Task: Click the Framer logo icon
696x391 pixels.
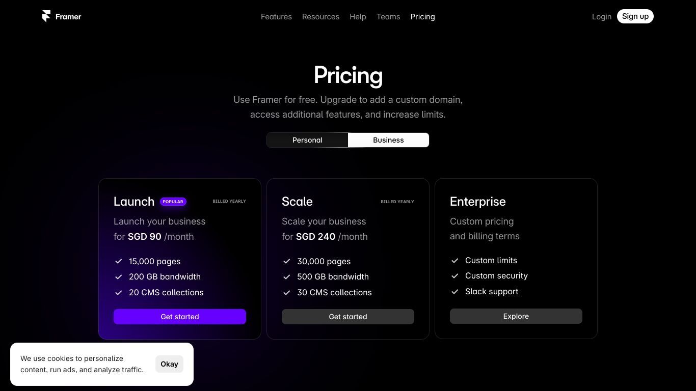Action: (x=46, y=16)
